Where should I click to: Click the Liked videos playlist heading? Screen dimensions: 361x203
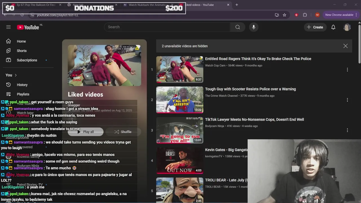coord(85,94)
